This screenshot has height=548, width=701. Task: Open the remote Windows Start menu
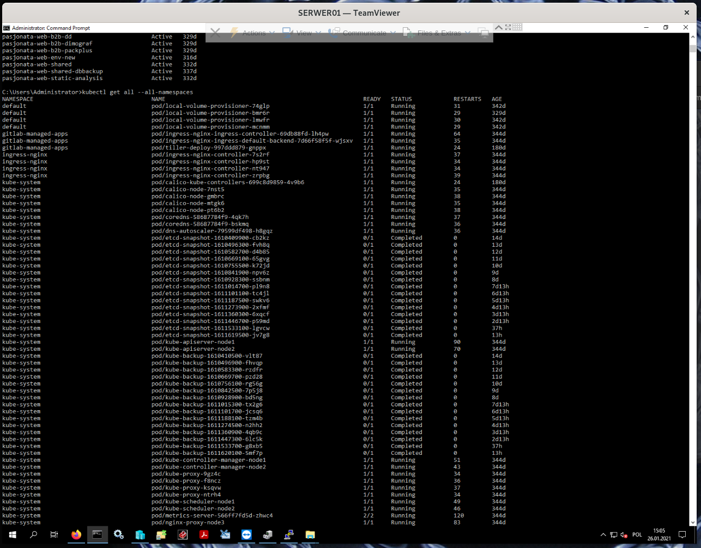(12, 535)
